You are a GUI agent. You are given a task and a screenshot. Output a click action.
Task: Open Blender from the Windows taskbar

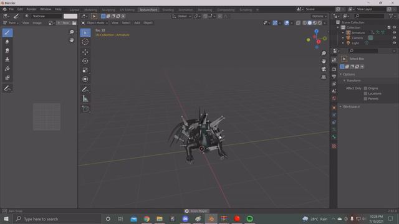click(211, 218)
